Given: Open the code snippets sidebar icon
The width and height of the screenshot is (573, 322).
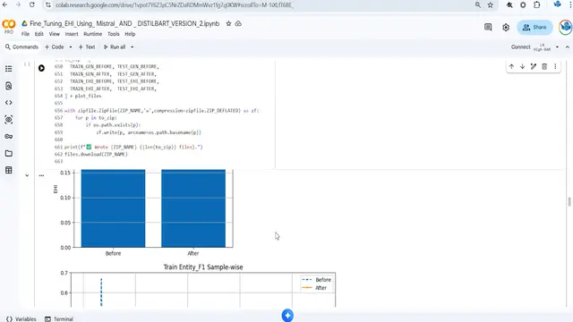Looking at the screenshot, I should [x=9, y=103].
